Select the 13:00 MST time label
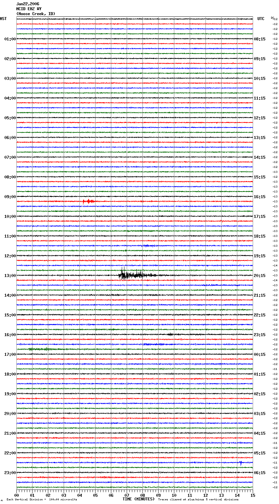This screenshot has height=504, width=279. 10,276
